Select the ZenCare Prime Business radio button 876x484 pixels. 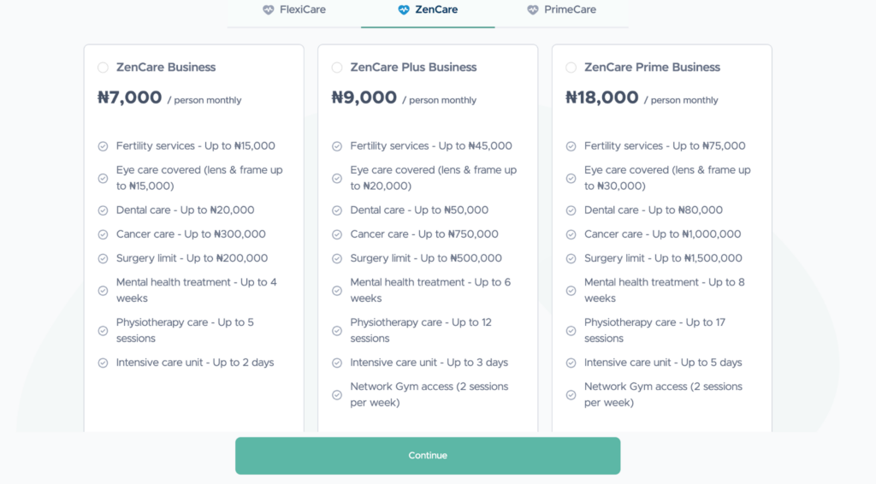(571, 68)
